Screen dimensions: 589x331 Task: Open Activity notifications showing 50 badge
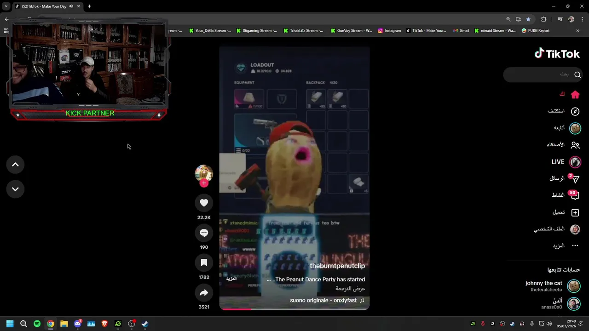click(574, 195)
